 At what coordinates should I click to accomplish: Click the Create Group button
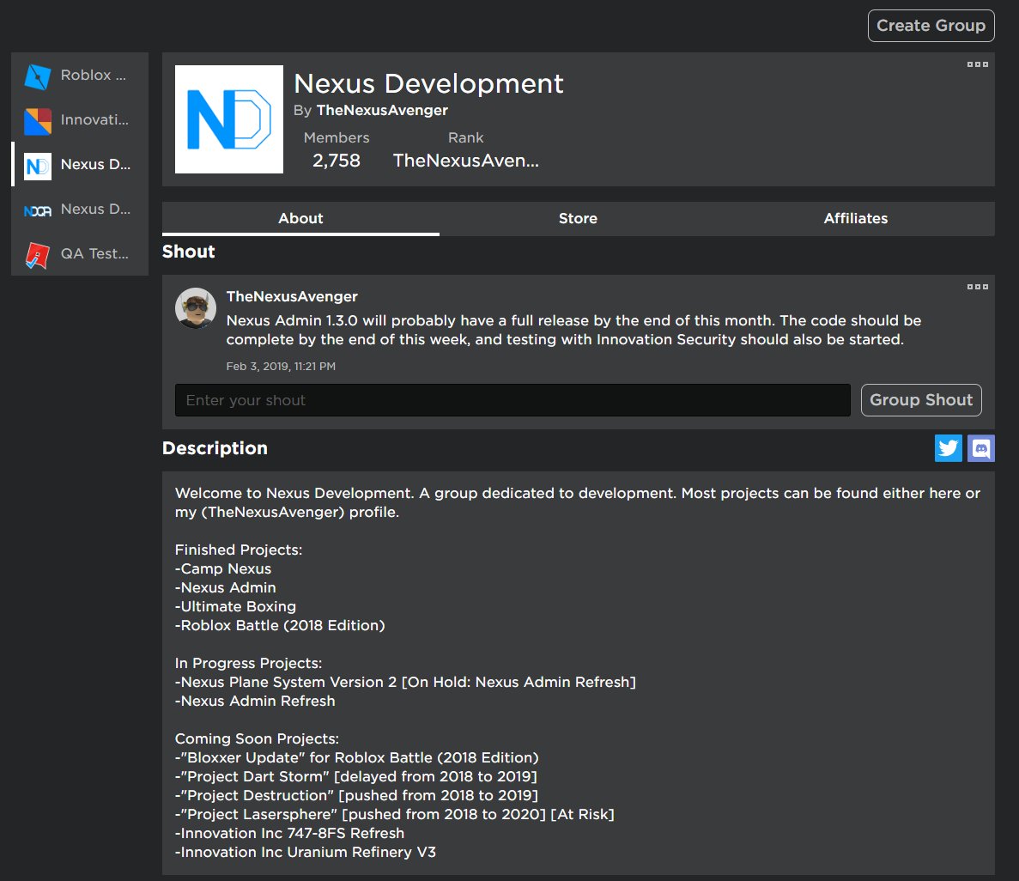[x=931, y=26]
